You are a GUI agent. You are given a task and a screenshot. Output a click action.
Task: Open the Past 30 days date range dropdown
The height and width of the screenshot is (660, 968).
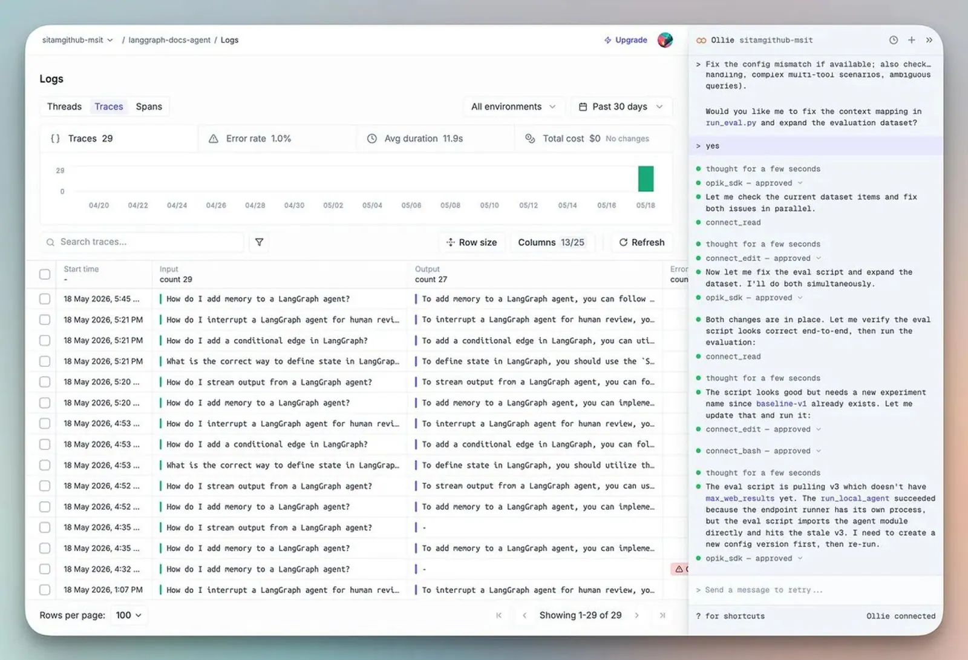621,107
